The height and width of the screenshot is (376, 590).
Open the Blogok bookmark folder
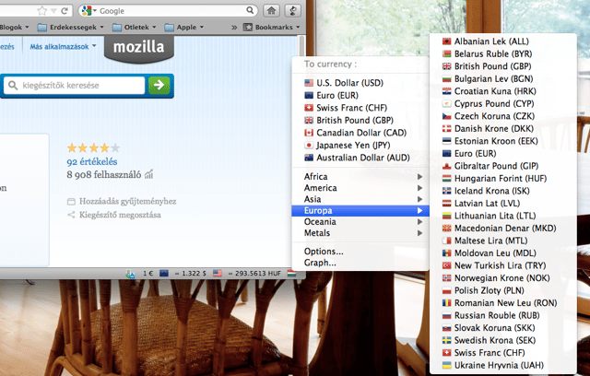click(15, 27)
